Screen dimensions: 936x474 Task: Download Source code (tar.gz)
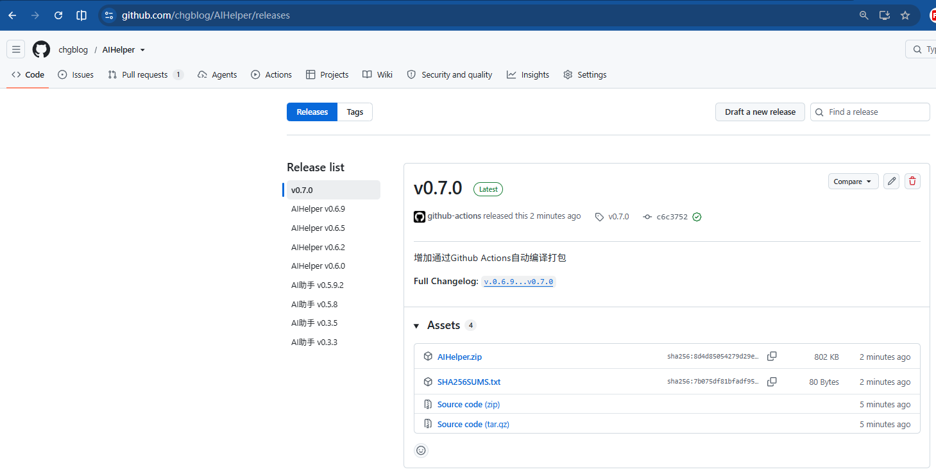(x=473, y=425)
